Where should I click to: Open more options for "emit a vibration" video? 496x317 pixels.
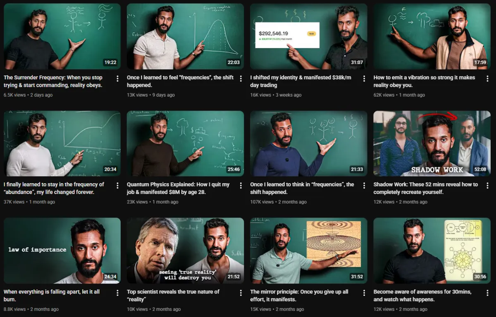487,78
